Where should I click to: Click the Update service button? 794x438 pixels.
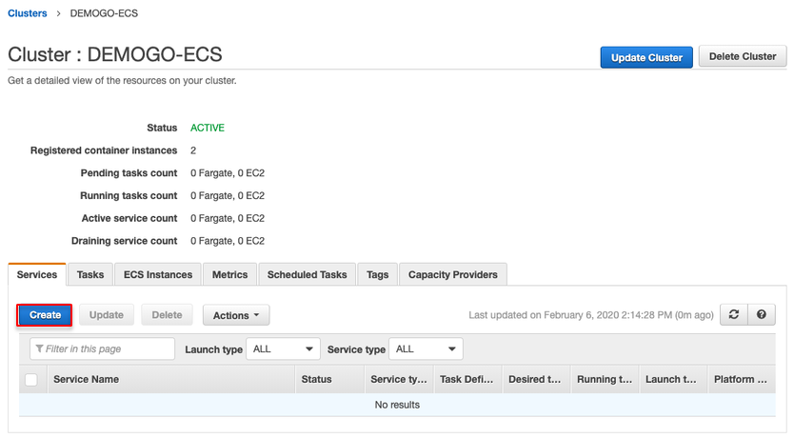[107, 315]
